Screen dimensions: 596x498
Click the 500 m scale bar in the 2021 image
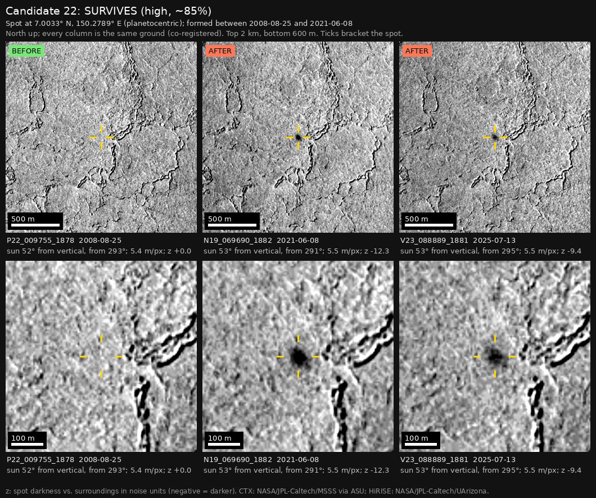click(x=232, y=221)
